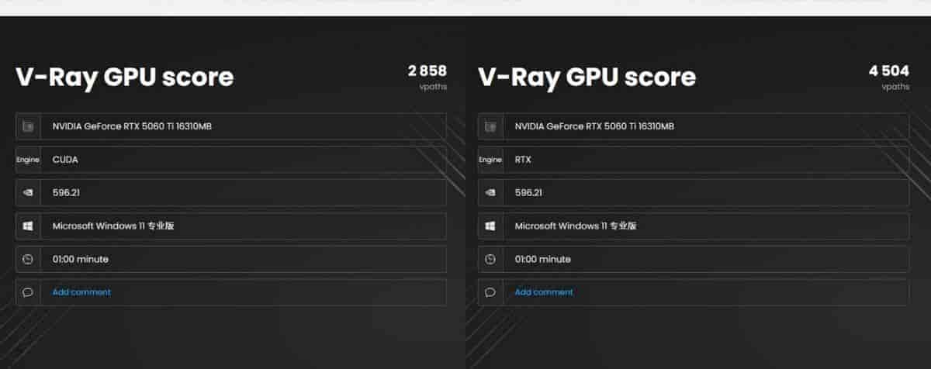
Task: Click the comment bubble icon in RTX panel
Action: pyautogui.click(x=490, y=293)
